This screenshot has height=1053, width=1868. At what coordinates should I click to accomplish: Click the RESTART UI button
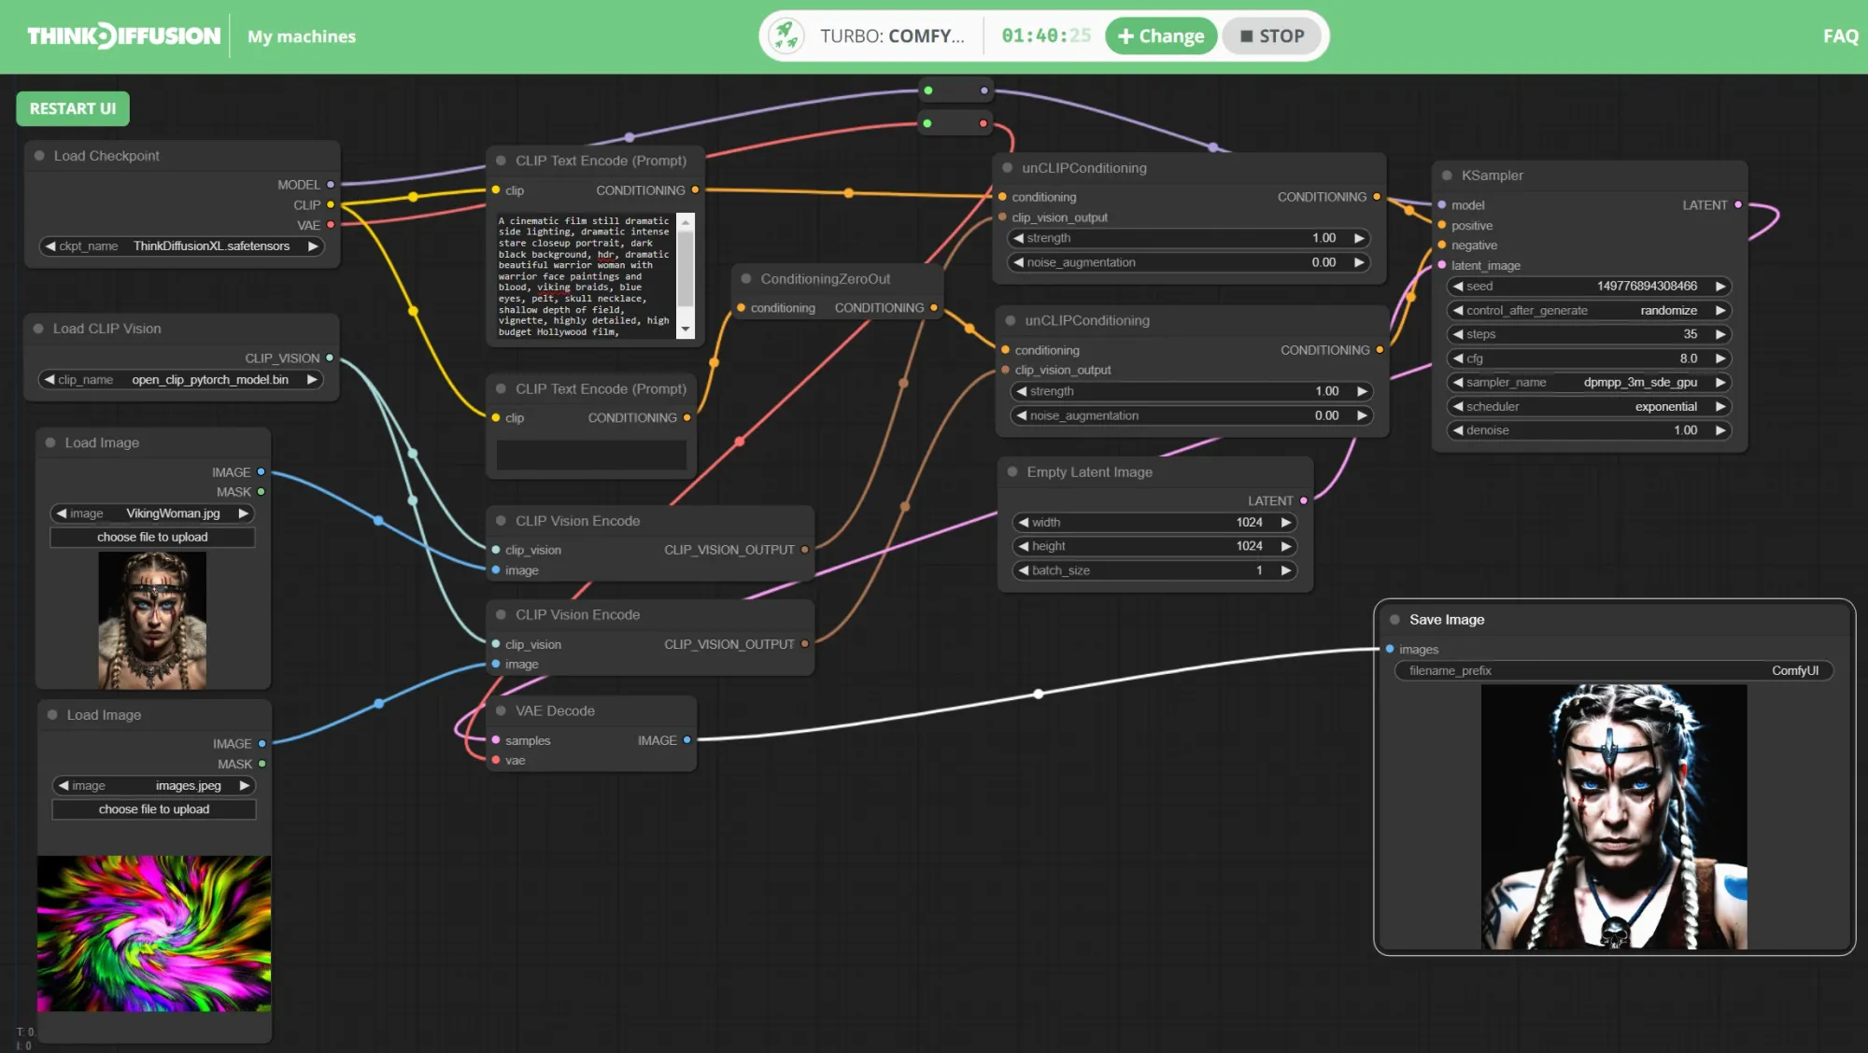(73, 109)
